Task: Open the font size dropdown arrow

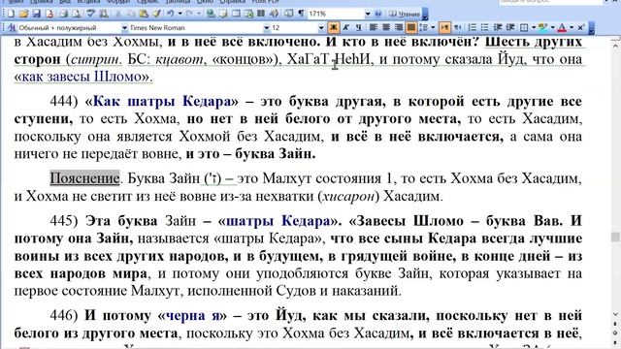Action: (321, 28)
